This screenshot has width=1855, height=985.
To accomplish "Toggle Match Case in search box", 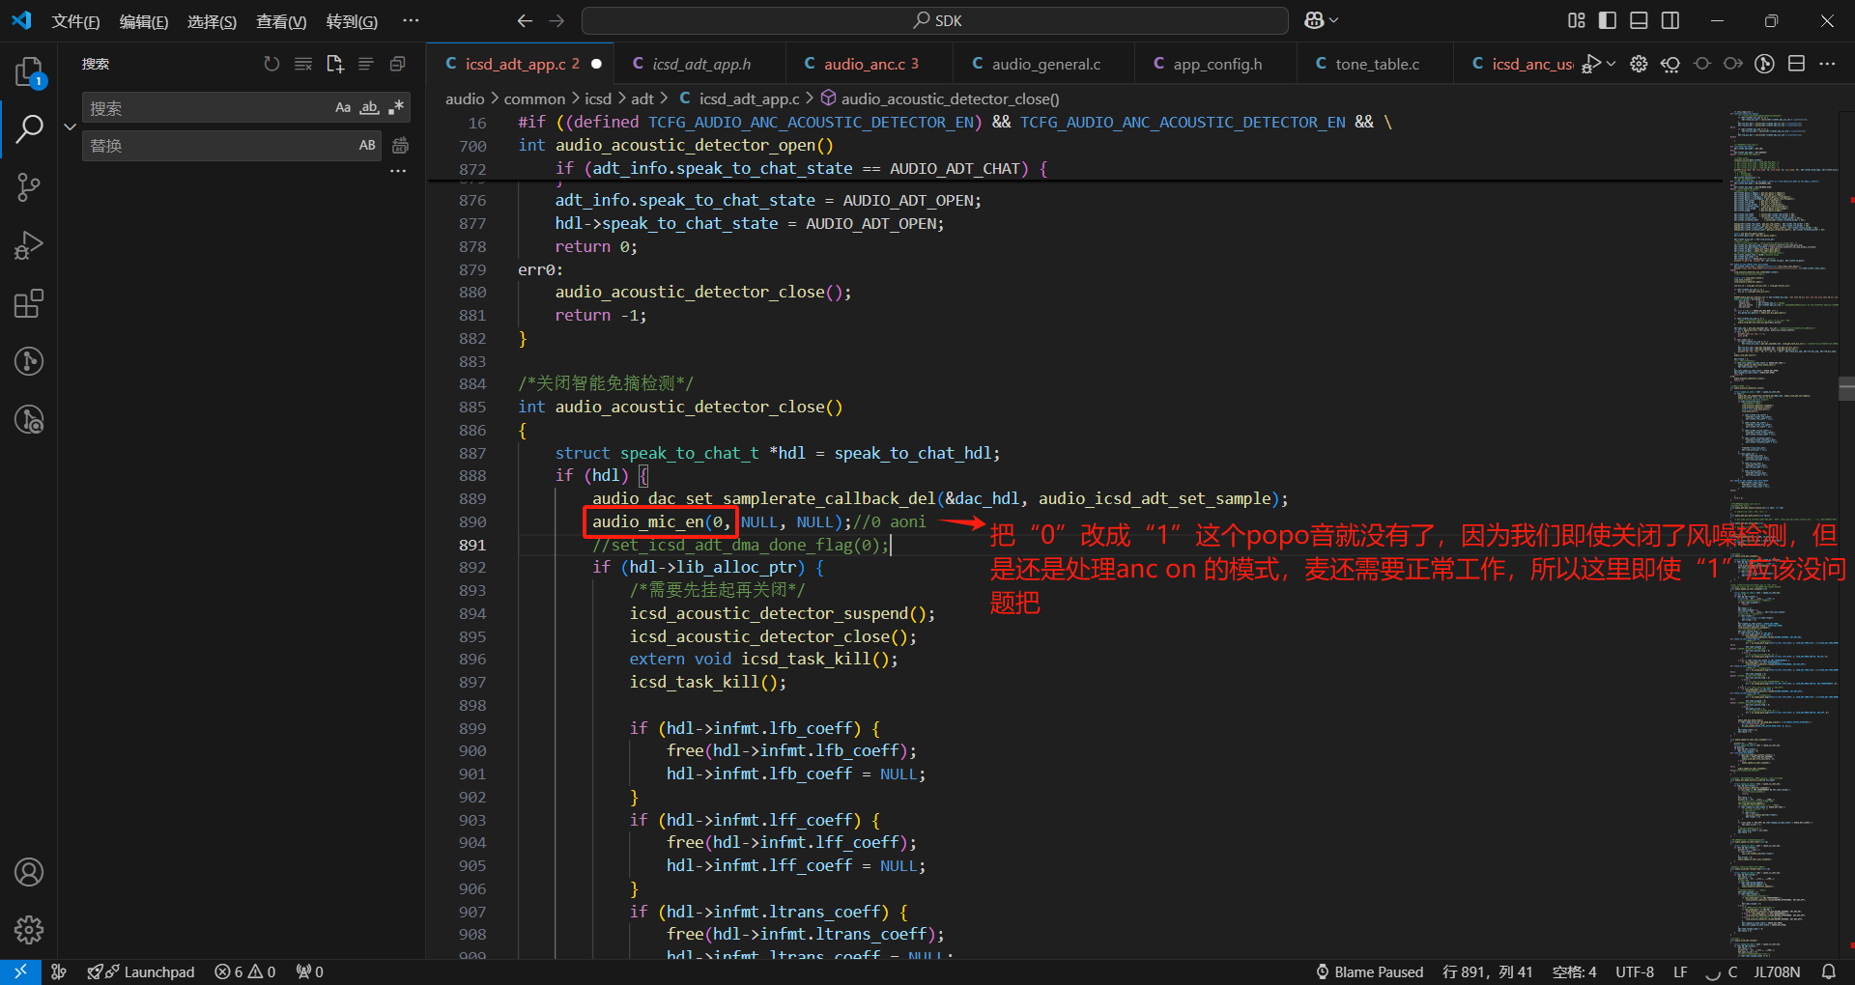I will point(343,108).
